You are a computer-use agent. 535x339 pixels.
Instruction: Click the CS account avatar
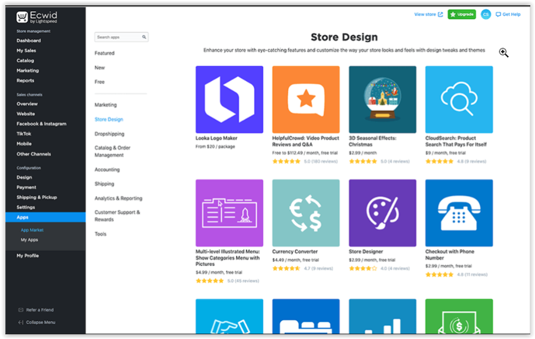(486, 14)
